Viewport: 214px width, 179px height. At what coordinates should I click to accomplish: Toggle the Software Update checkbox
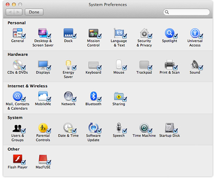click(x=99, y=131)
